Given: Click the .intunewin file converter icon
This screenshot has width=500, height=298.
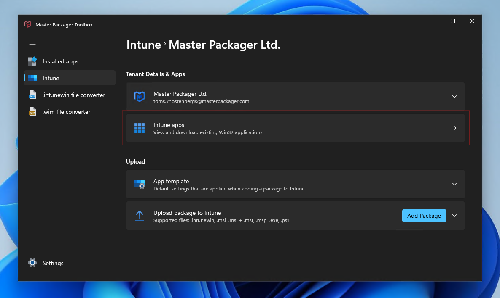Looking at the screenshot, I should (x=32, y=95).
